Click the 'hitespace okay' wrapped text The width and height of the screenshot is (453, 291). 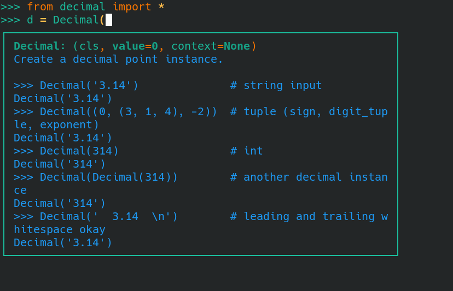pyautogui.click(x=59, y=230)
